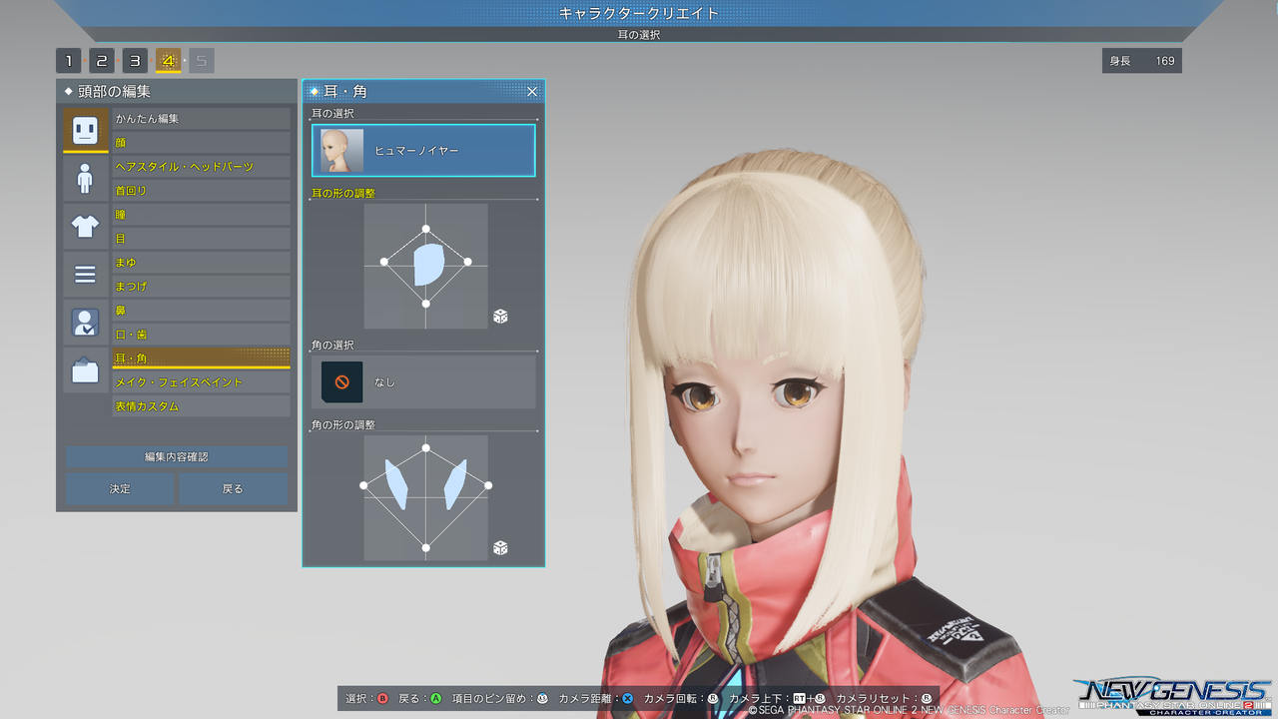This screenshot has height=719, width=1278.
Task: Click the top handle of ear shape pad
Action: [426, 229]
